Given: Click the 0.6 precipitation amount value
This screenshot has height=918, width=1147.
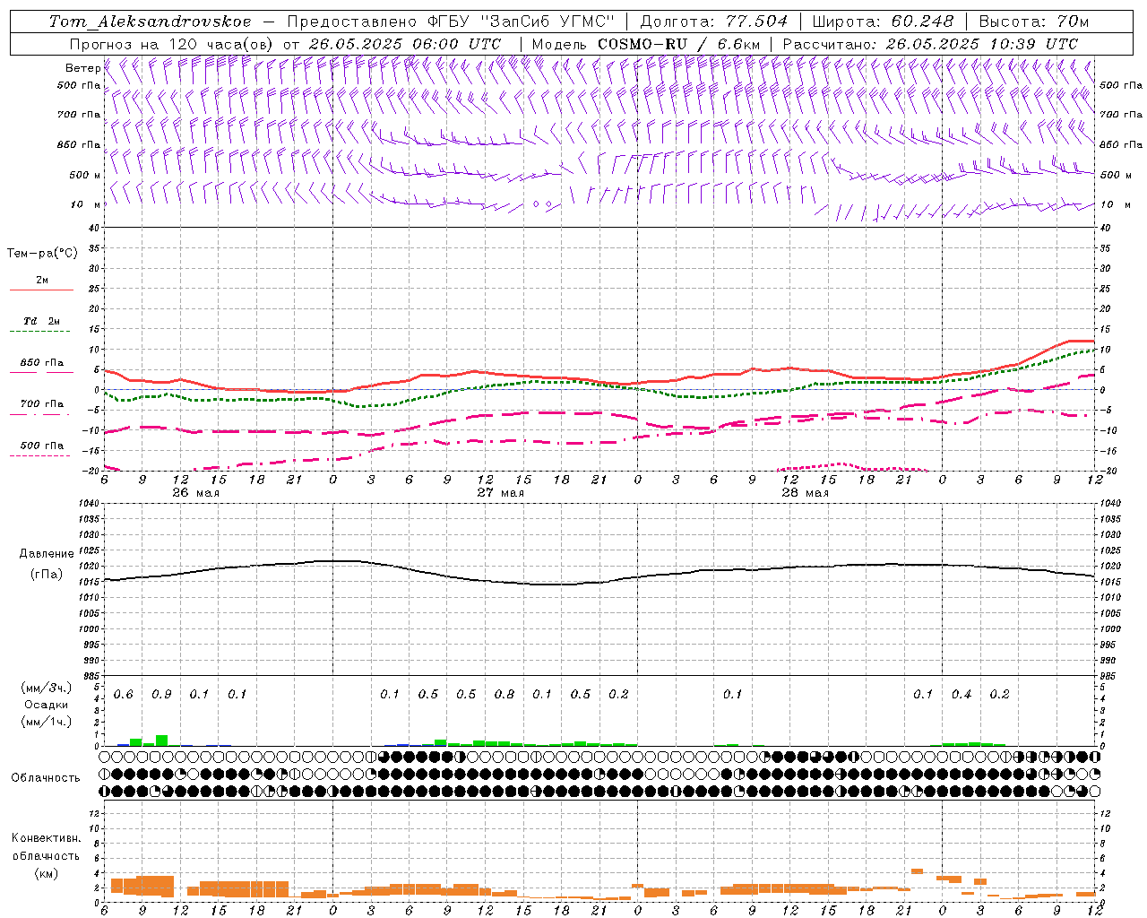Looking at the screenshot, I should click(x=124, y=695).
